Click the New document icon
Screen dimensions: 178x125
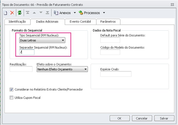(5, 13)
